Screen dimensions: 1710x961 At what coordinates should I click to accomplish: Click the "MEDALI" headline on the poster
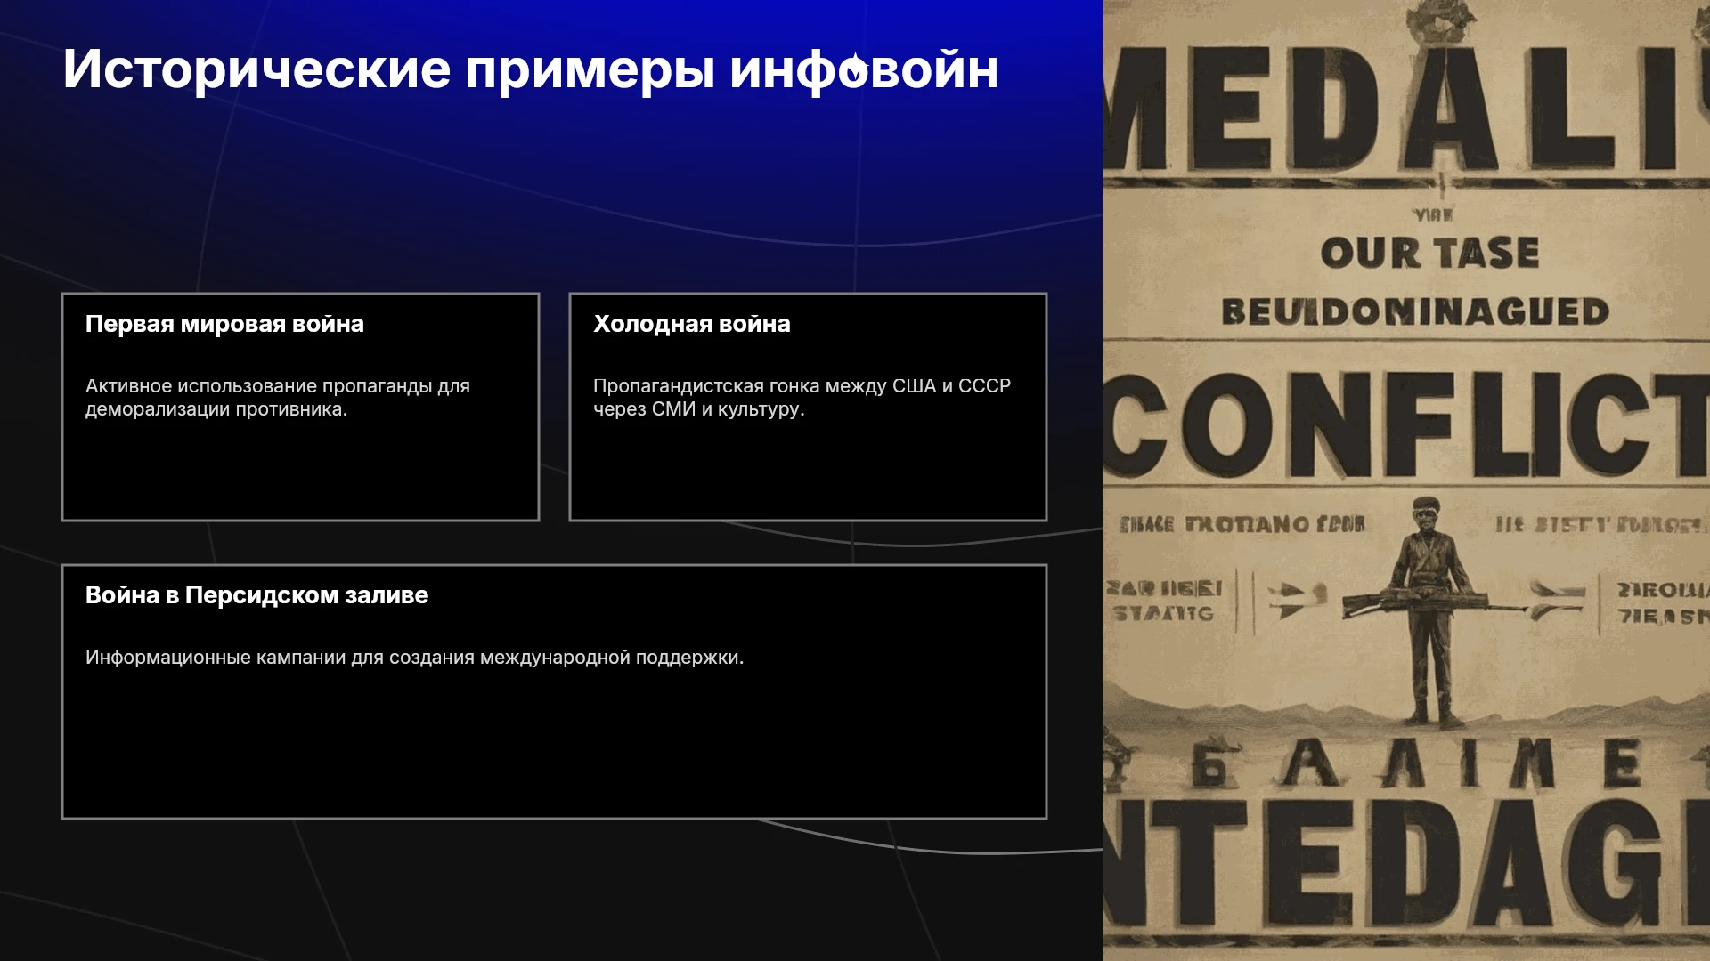click(1406, 107)
